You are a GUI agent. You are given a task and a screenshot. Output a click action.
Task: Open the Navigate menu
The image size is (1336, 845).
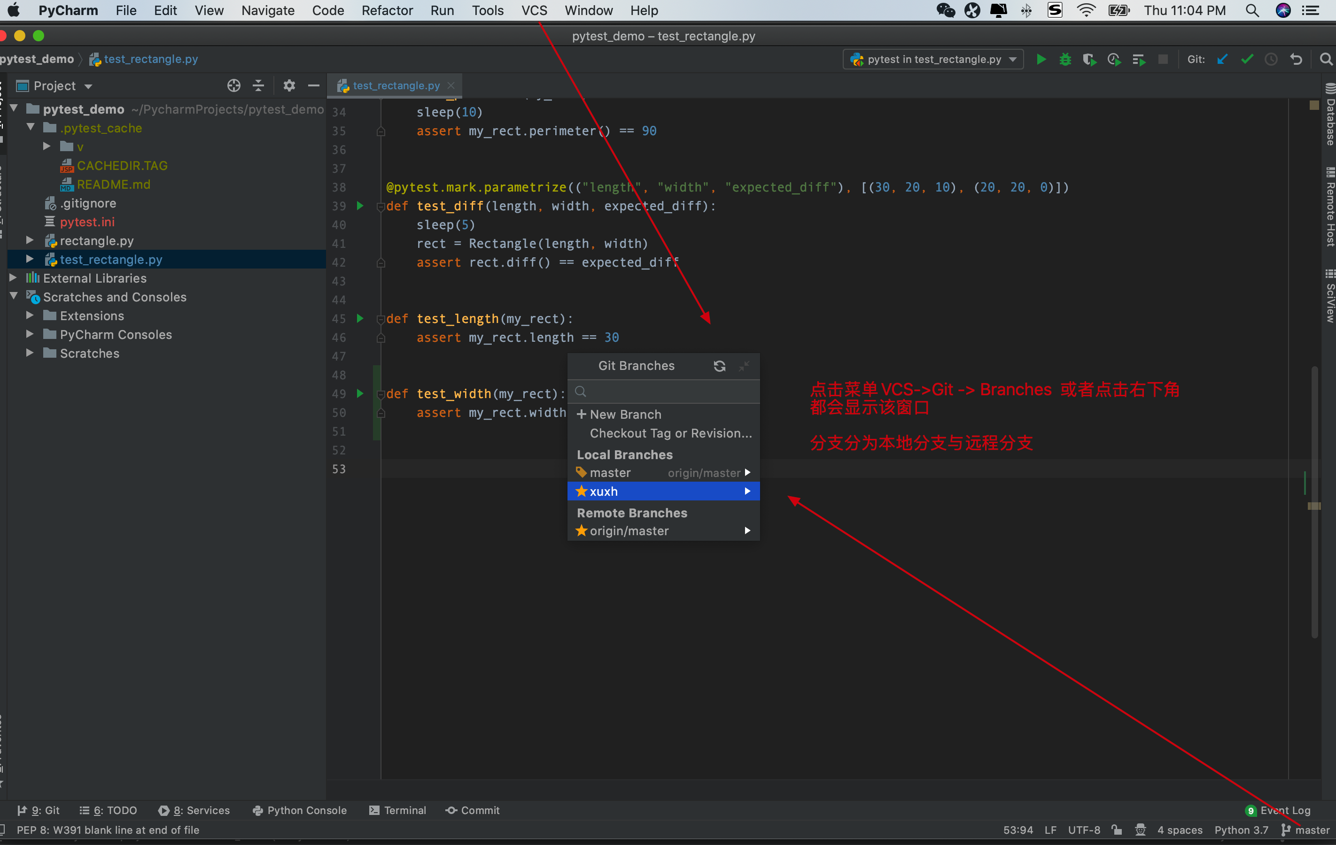pos(267,10)
